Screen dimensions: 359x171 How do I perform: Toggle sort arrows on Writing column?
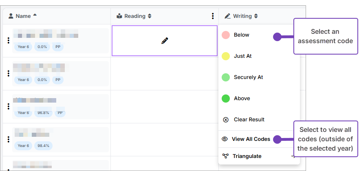pos(256,16)
